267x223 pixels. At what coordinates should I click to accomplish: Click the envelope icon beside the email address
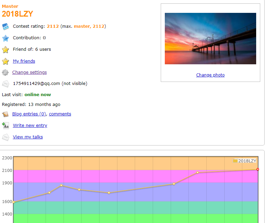5,84
